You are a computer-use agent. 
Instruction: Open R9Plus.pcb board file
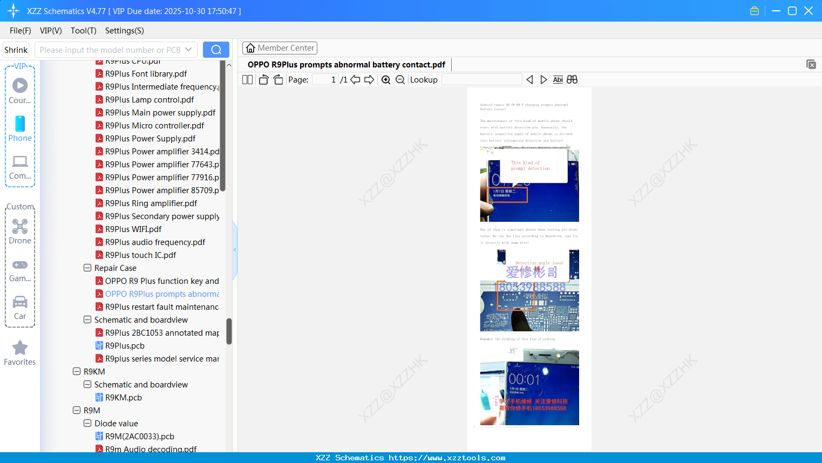pyautogui.click(x=125, y=346)
